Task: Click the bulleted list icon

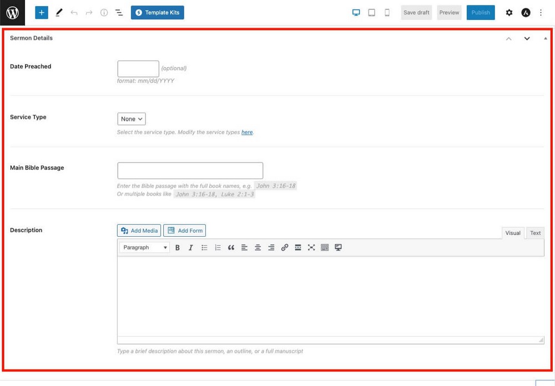Action: click(204, 248)
